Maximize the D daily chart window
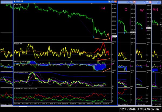Viewport: 162px width, 112px height. point(131,2)
